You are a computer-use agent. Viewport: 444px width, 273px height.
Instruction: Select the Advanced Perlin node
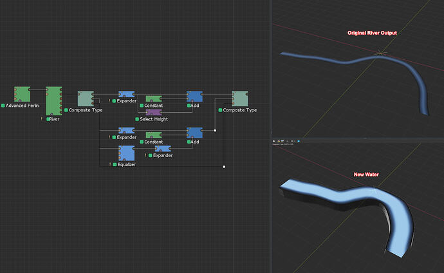(x=23, y=93)
